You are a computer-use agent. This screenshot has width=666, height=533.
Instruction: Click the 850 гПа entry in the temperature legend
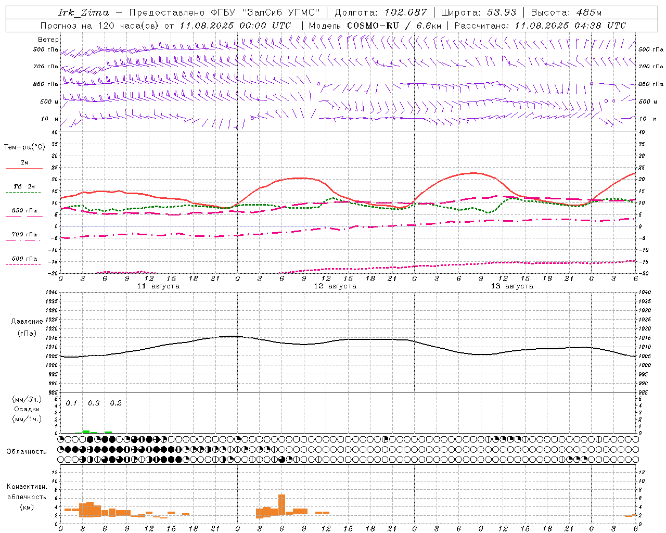click(x=24, y=211)
